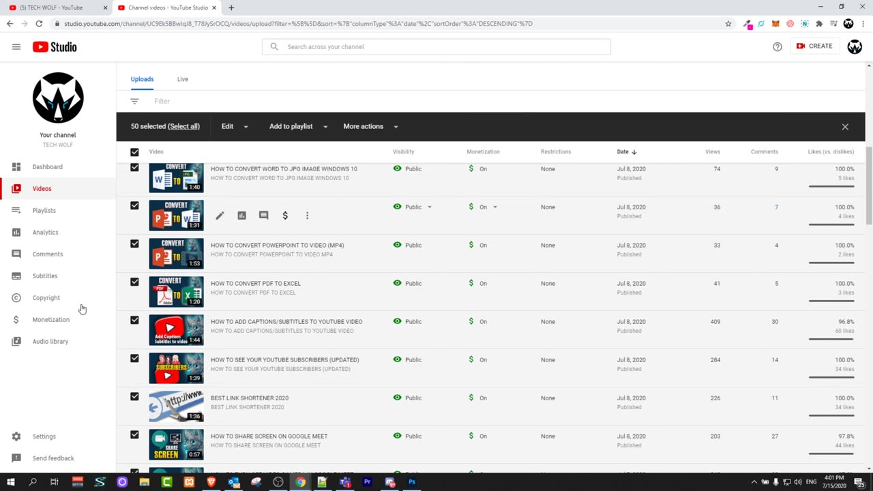Open three-dot options menu on hovered video
The height and width of the screenshot is (491, 873).
[307, 215]
